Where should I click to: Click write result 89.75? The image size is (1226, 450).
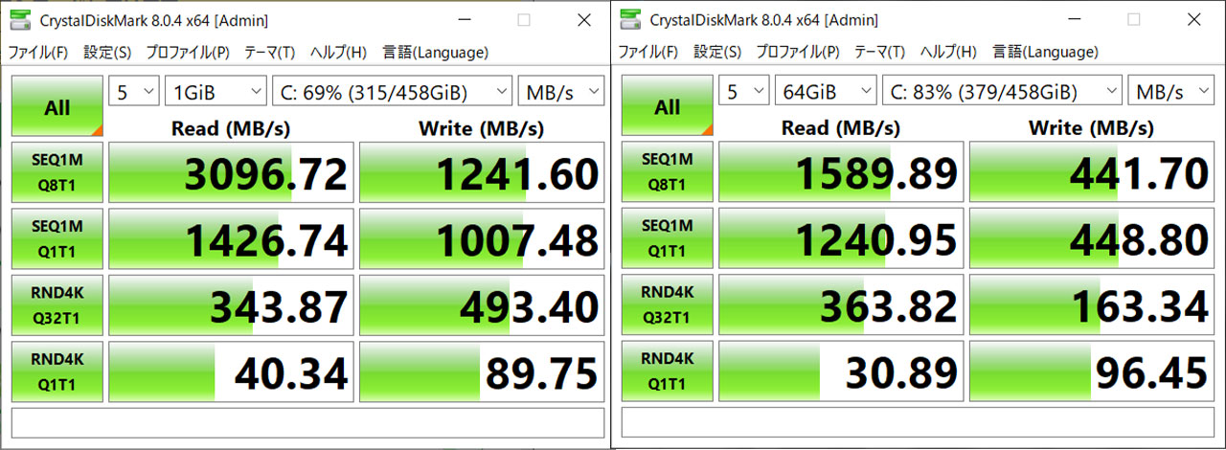pos(482,372)
